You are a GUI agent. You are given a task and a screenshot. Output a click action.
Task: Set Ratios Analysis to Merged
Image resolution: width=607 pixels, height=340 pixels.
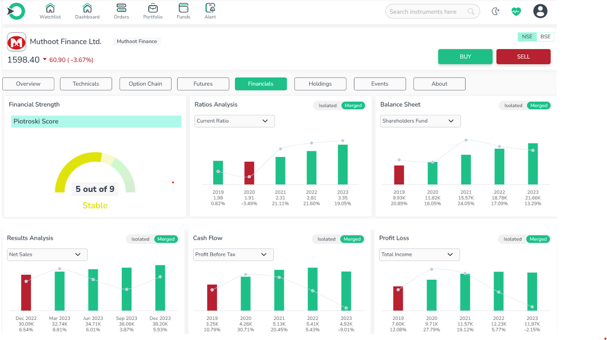[353, 105]
